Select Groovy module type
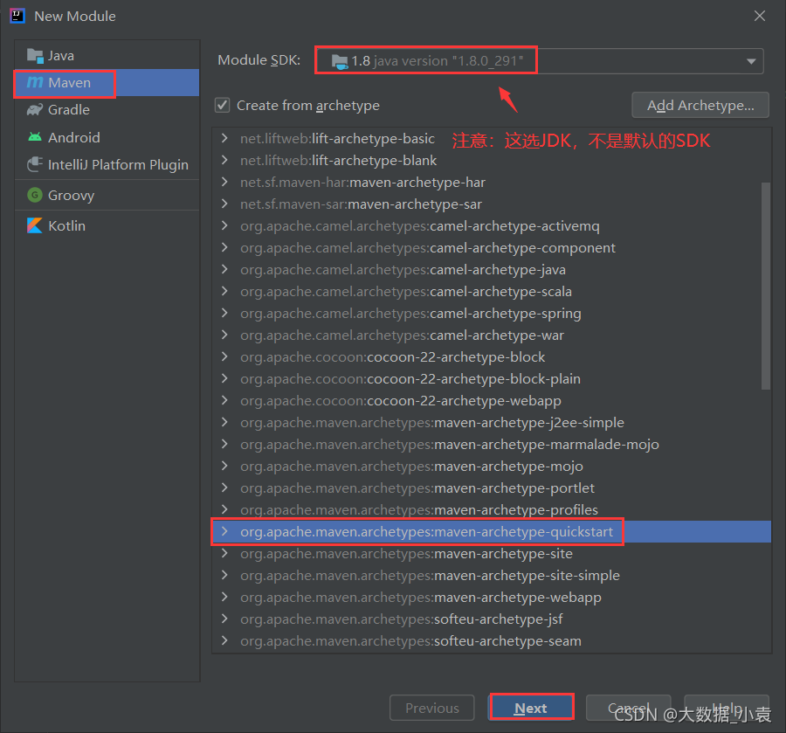 (107, 195)
